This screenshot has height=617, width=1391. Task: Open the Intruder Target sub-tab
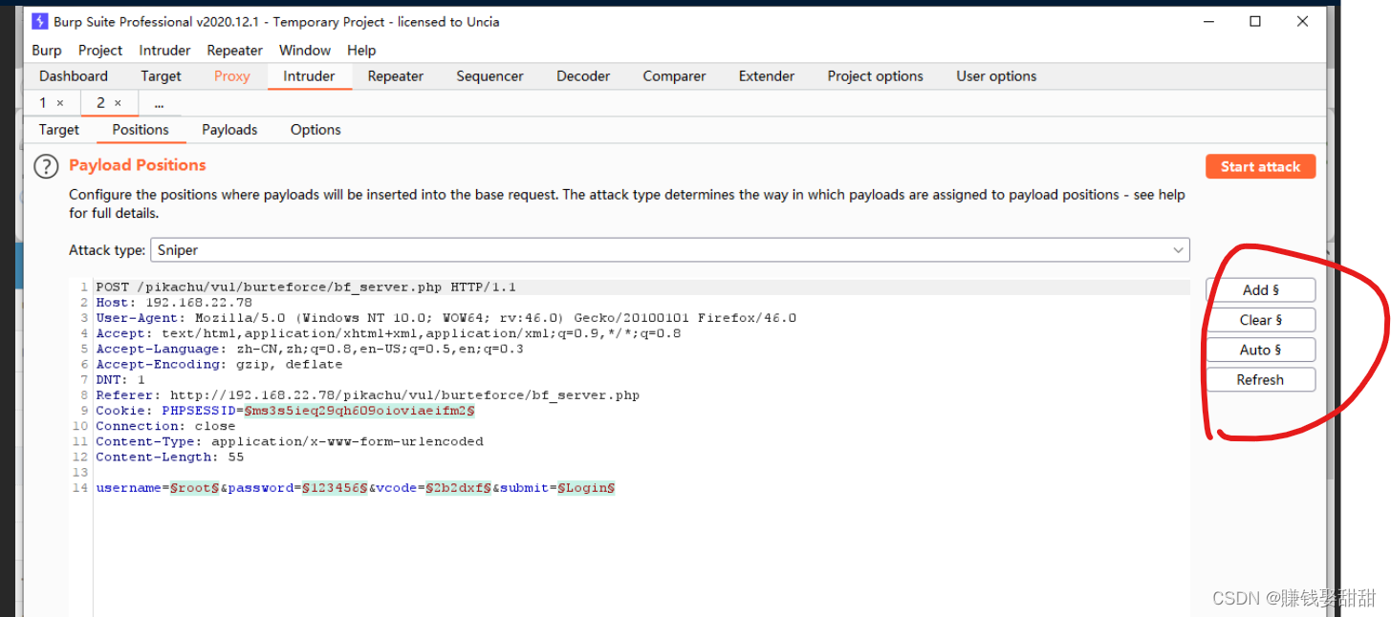click(59, 130)
